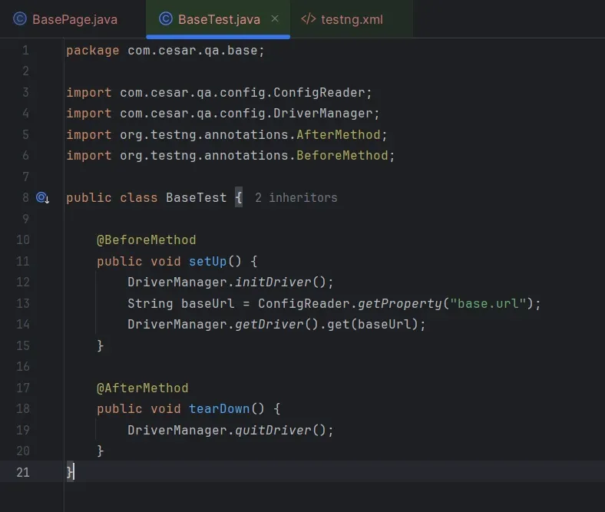Viewport: 605px width, 512px height.
Task: Click the AfterMethod import on line 5
Action: click(339, 134)
